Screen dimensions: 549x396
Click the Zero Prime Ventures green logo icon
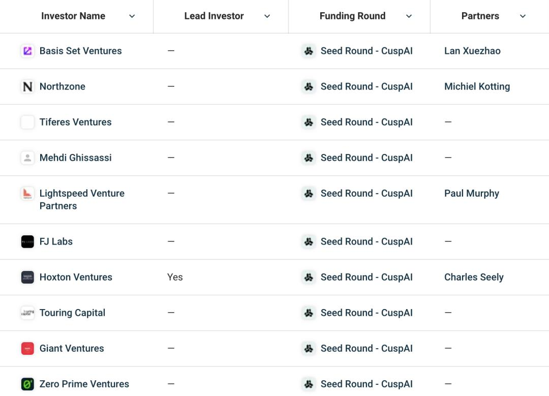coord(27,384)
